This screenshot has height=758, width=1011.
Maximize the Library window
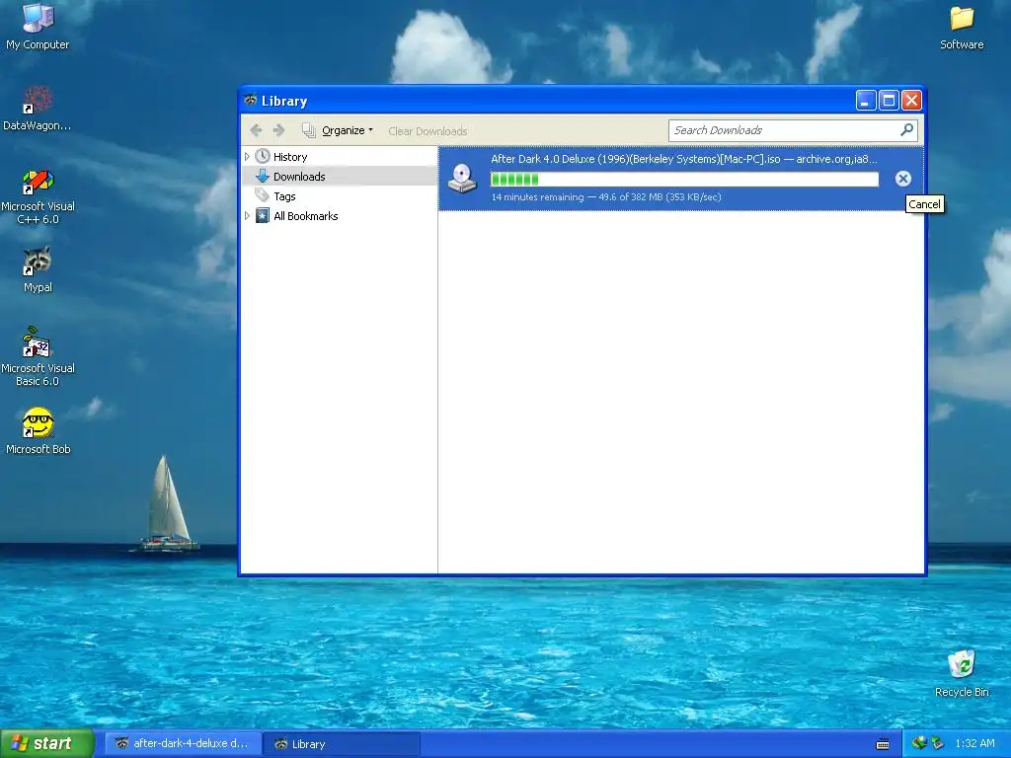point(889,100)
